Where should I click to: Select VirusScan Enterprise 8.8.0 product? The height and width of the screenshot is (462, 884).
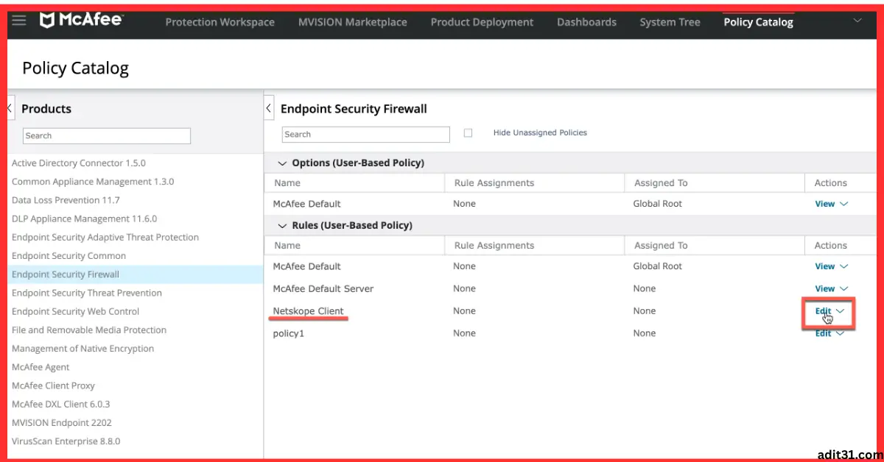tap(66, 441)
